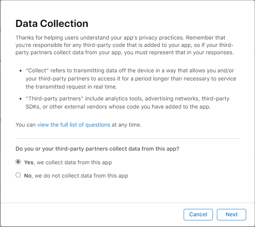Click the "we collect data from this app" label
Screen dimensions: 255x227
[x=73, y=162]
